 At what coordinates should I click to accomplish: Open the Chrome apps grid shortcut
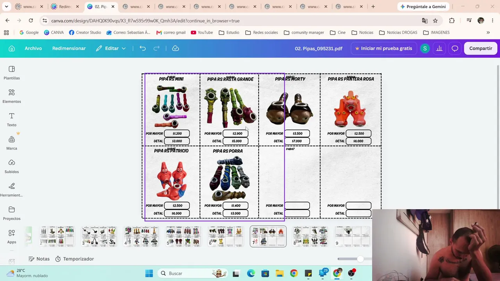[x=6, y=32]
